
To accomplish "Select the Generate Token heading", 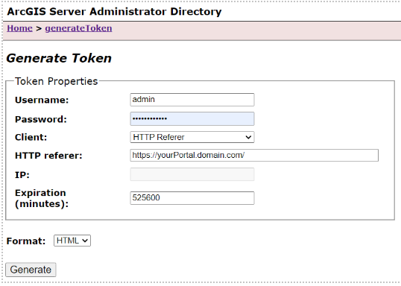I will (x=59, y=58).
